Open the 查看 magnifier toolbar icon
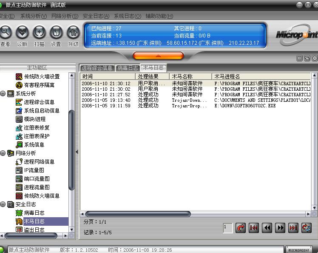Viewport: 318px width, 253px height. click(x=5, y=32)
